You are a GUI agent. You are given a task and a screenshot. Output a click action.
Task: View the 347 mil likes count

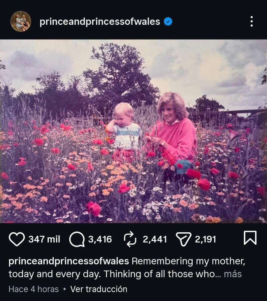44,239
